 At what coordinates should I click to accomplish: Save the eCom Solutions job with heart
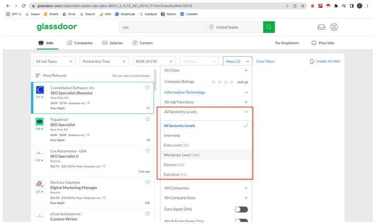click(x=147, y=214)
